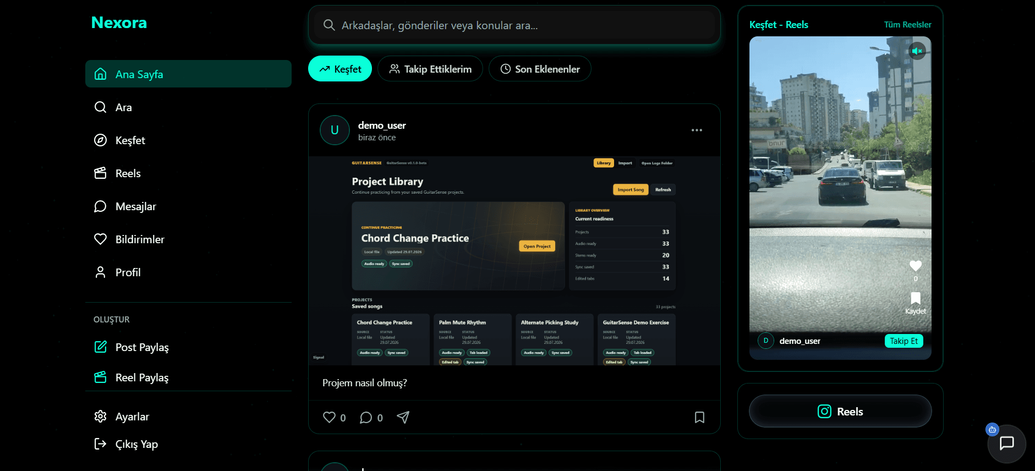Switch to the Son Eklenenler tab
The image size is (1035, 471).
(x=540, y=69)
